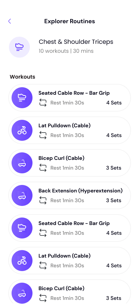
Task: Tap the Chest & Shoulder Triceps routine icon
Action: 19,47
